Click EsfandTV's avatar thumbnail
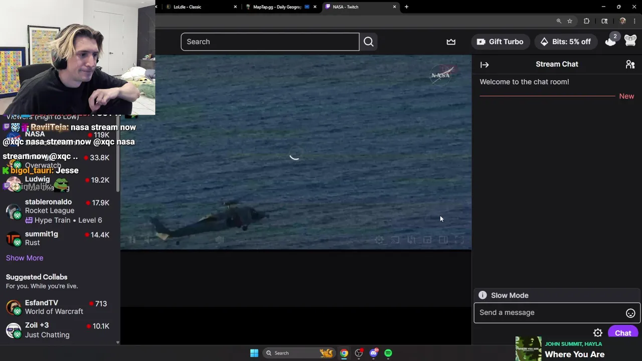This screenshot has height=361, width=642. click(x=14, y=307)
